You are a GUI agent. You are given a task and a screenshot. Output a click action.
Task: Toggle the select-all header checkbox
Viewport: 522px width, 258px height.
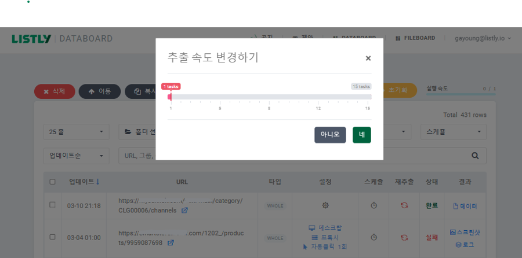52,182
